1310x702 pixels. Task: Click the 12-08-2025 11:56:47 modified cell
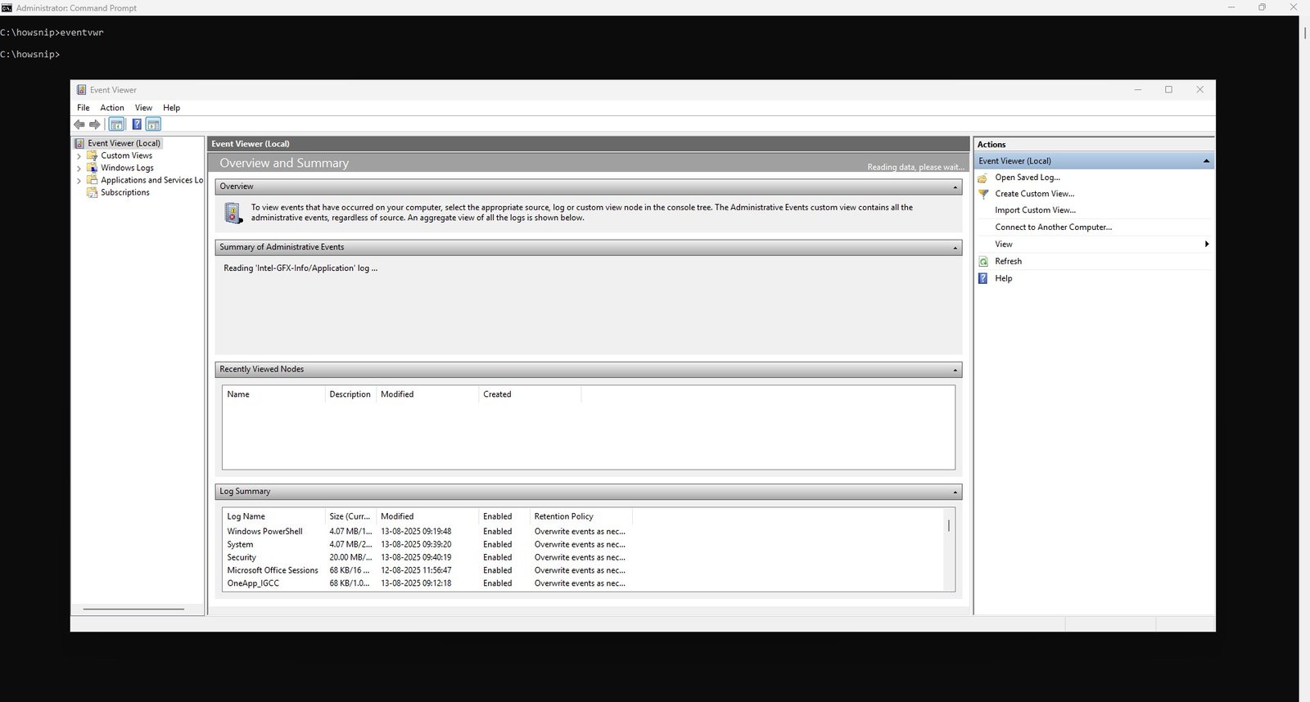[416, 571]
